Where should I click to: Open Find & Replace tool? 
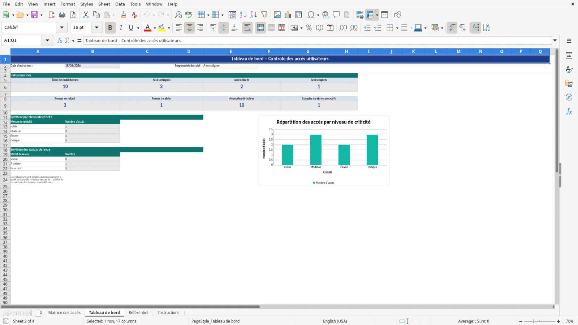click(x=178, y=15)
